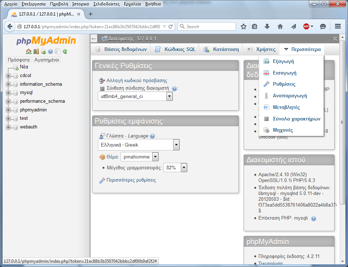This screenshot has height=267, width=348.
Task: Click the log out icon in sidebar
Action: tap(36, 52)
